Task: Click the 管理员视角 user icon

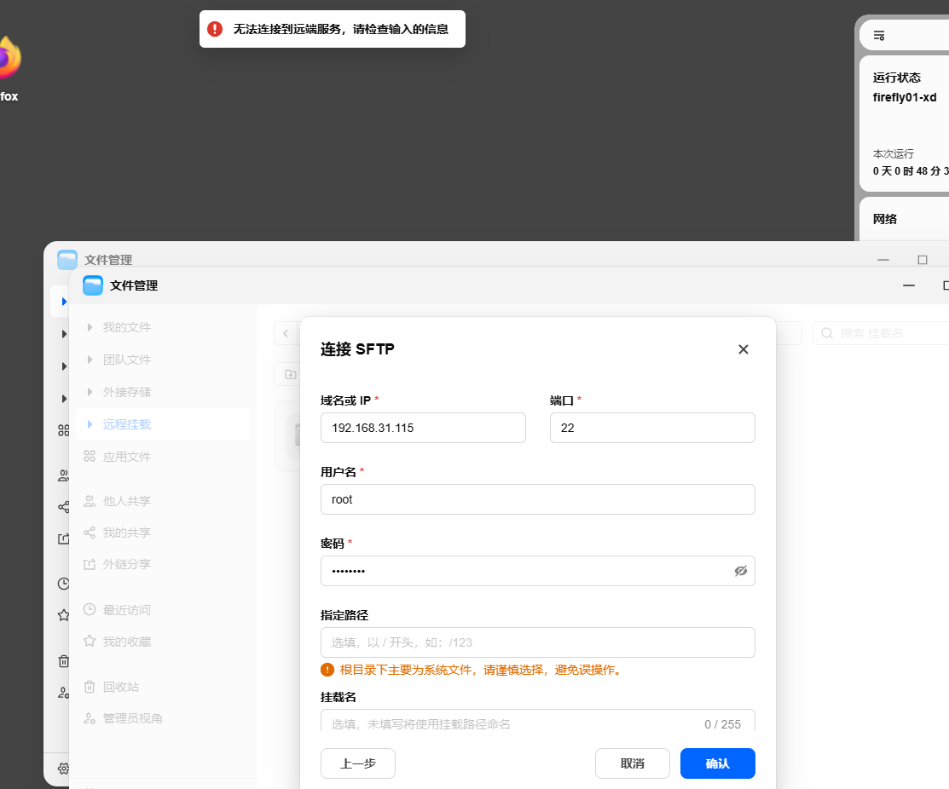Action: [90, 718]
